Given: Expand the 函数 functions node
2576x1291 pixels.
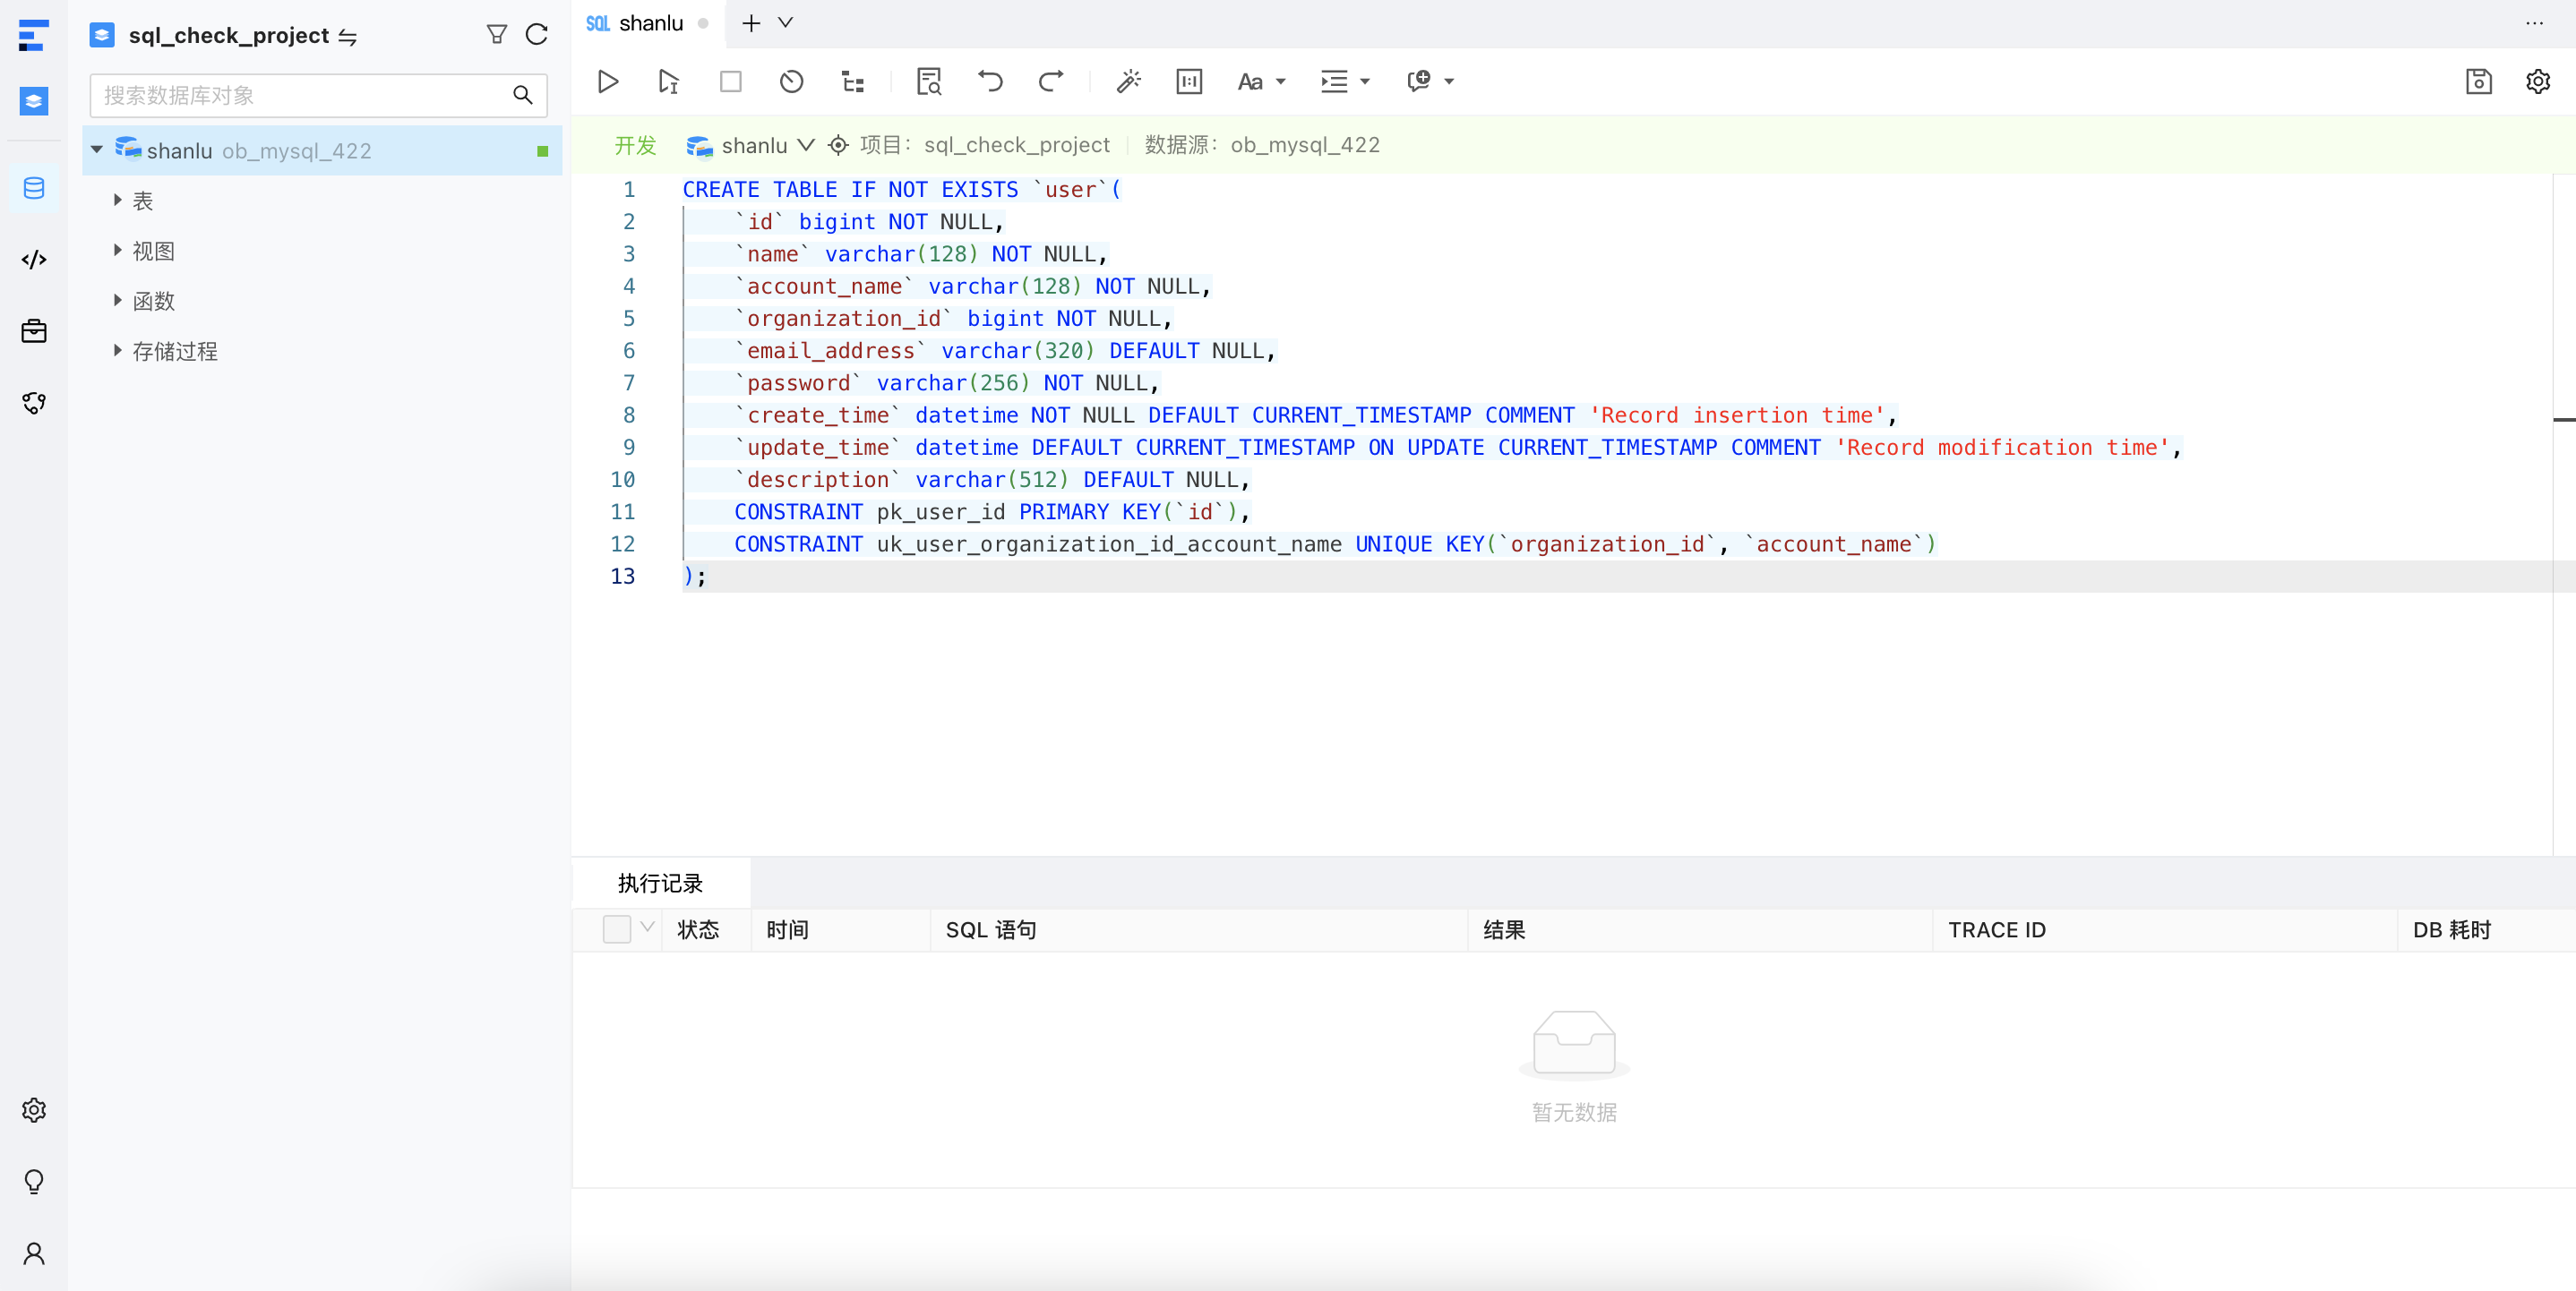Looking at the screenshot, I should [117, 300].
